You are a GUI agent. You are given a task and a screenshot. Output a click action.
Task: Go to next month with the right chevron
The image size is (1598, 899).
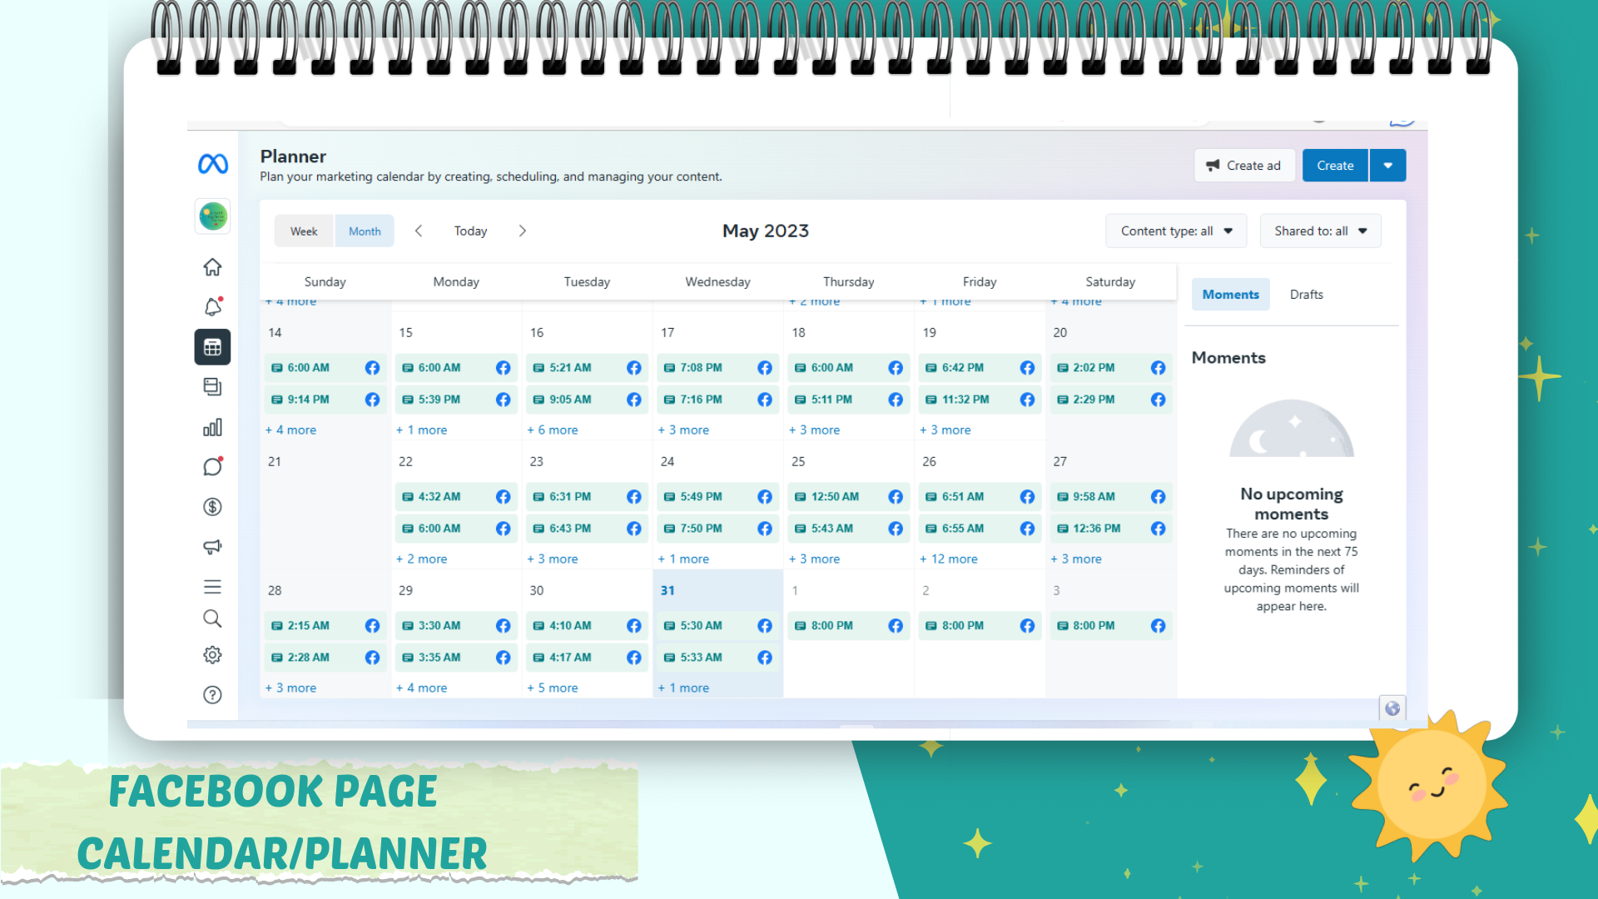pos(523,231)
